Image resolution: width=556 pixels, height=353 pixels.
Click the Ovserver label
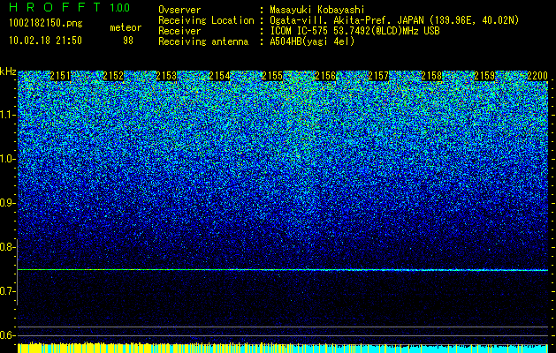[x=179, y=10]
